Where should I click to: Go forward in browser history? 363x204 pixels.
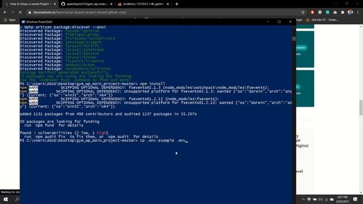(12, 12)
